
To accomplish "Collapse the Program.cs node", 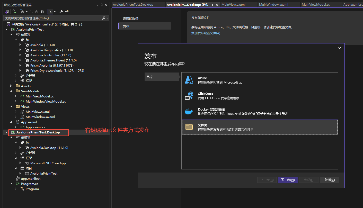I will [x=11, y=184].
